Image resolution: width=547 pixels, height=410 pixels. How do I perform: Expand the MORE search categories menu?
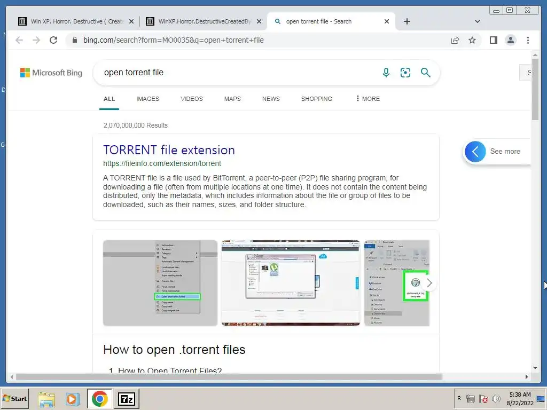(x=368, y=99)
